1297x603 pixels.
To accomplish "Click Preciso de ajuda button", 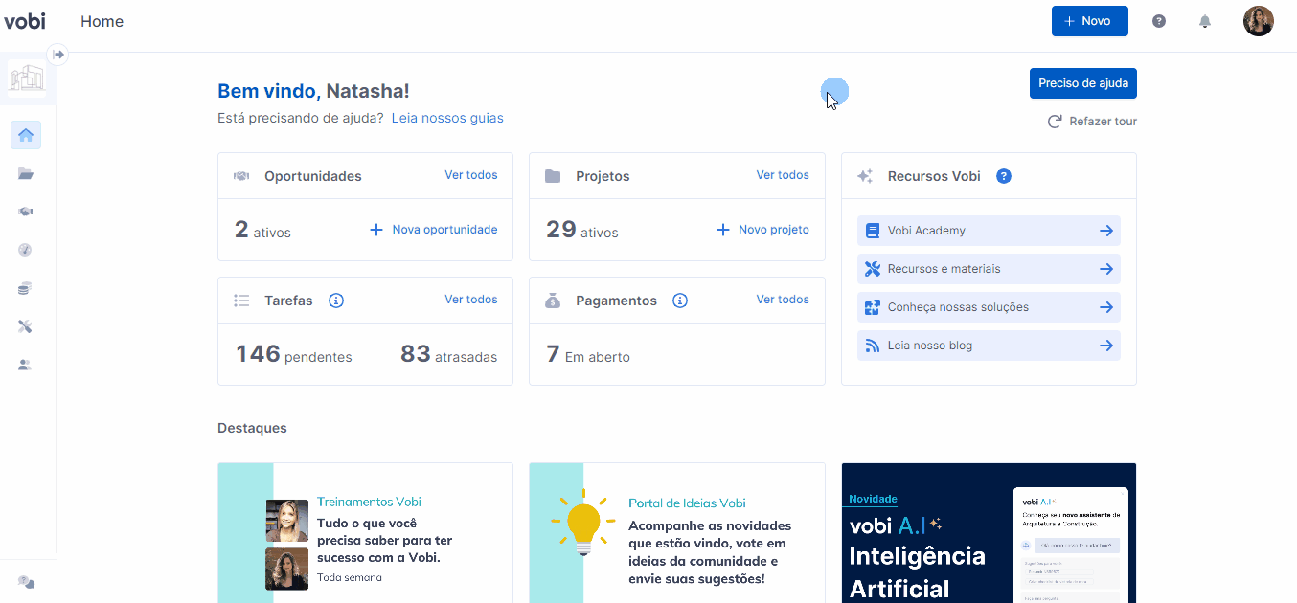I will click(1082, 83).
